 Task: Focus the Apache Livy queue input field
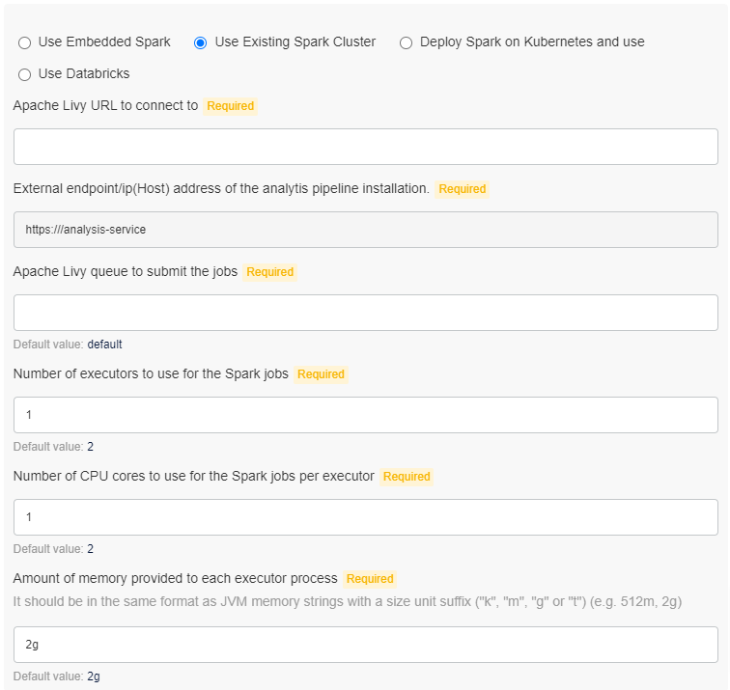(x=365, y=313)
